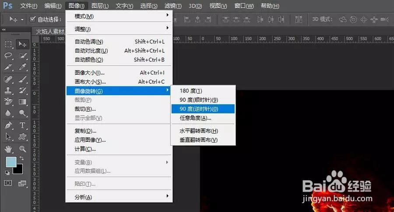Select the Pen tool
394x212 pixels.
8,125
